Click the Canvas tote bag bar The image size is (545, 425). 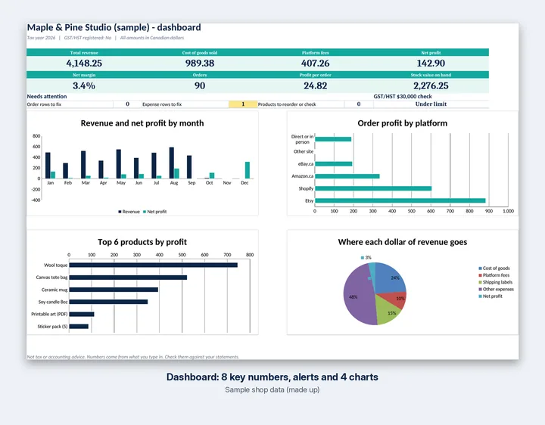point(128,278)
